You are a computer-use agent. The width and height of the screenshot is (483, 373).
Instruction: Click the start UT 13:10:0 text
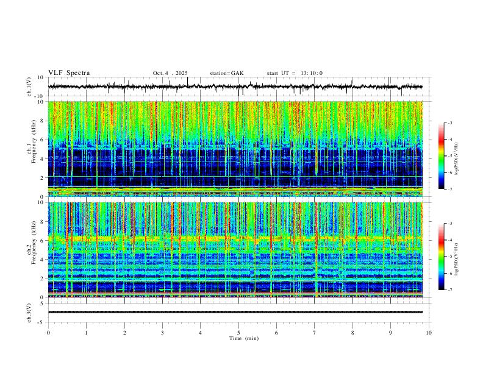295,73
